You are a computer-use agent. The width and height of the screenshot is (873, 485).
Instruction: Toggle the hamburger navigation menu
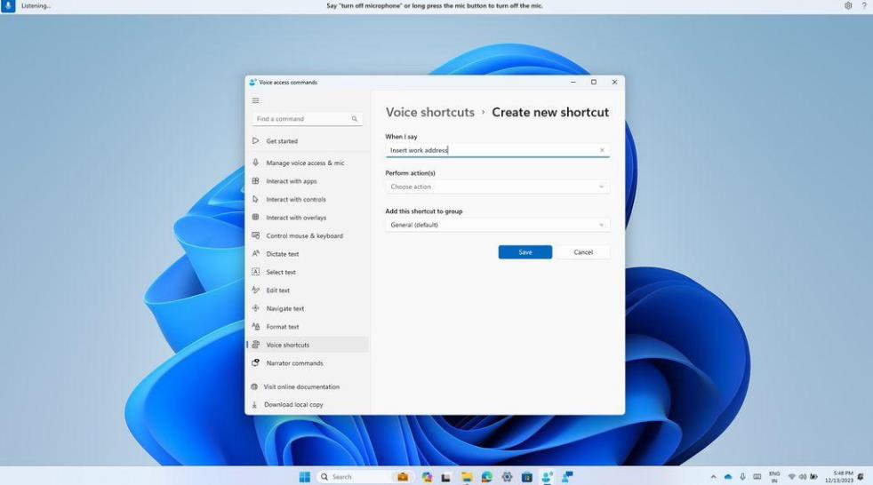coord(255,100)
